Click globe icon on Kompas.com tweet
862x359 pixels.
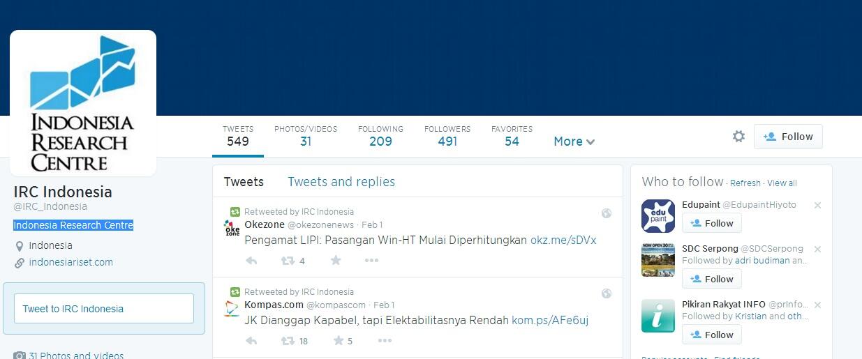(x=607, y=293)
